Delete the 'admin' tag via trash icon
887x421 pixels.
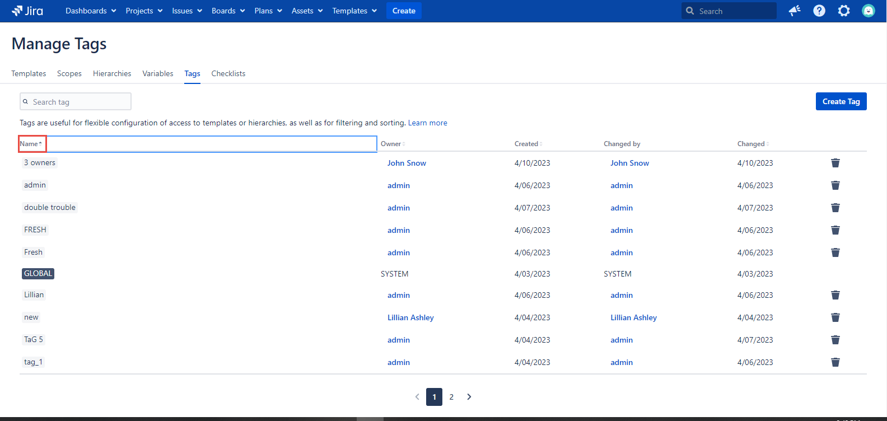[835, 185]
